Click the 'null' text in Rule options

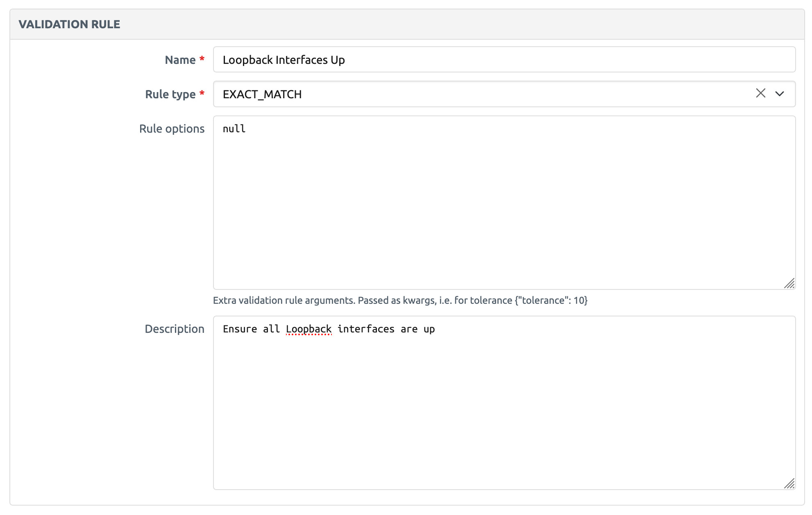[x=234, y=129]
